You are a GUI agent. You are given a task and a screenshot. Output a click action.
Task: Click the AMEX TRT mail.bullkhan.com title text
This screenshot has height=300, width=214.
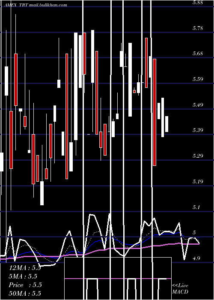36,5
